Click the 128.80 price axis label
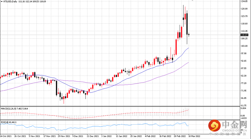Screen dimensions: 251x139 pyautogui.click(x=244, y=9)
